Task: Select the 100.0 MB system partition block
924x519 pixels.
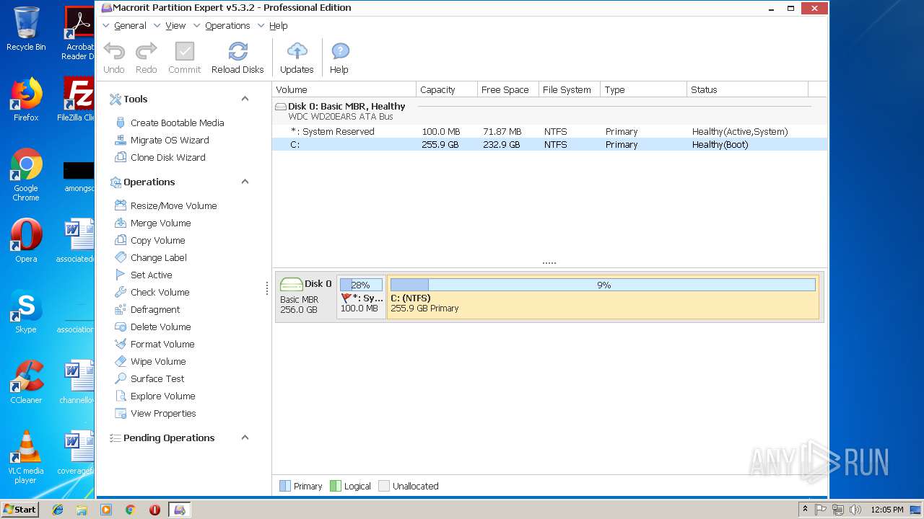Action: pyautogui.click(x=361, y=296)
